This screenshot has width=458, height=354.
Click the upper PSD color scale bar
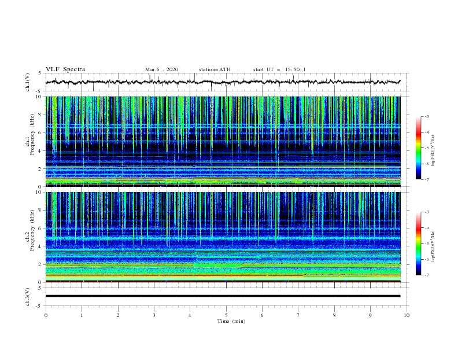tap(418, 148)
